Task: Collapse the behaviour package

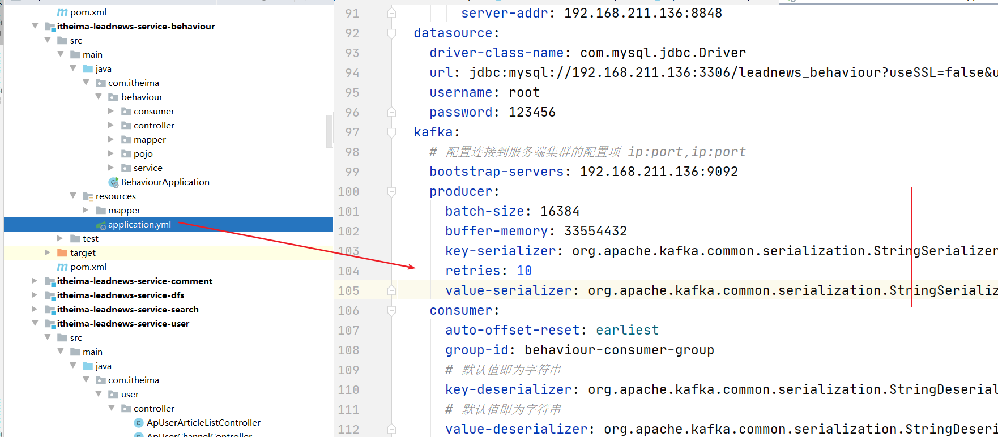Action: (x=99, y=97)
